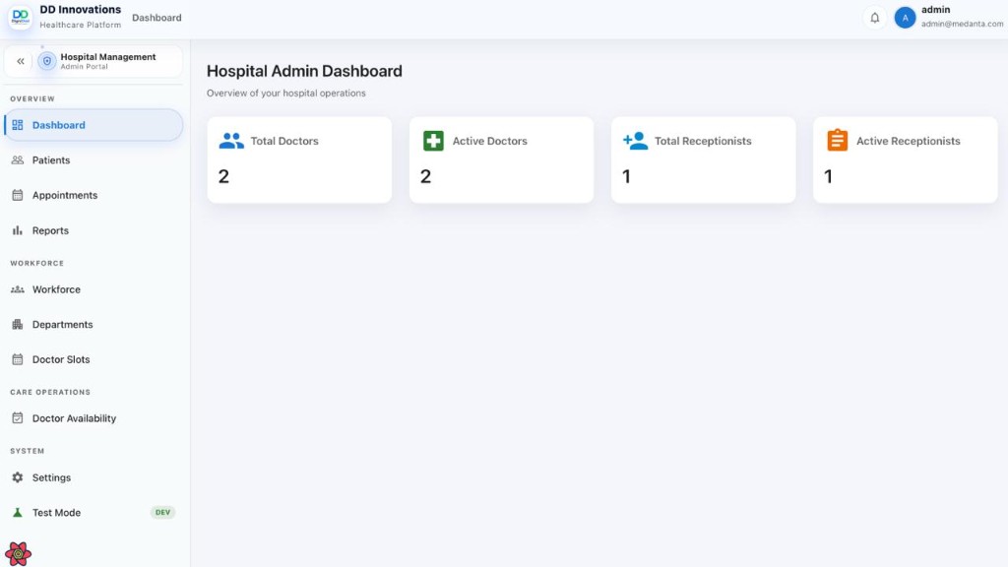Click the Doctor Slots calendar icon
This screenshot has width=1008, height=567.
tap(18, 359)
